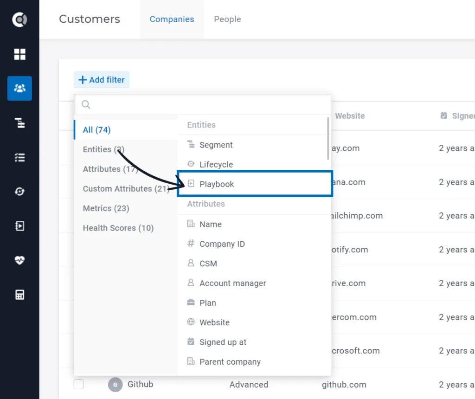The width and height of the screenshot is (475, 399).
Task: Click the Add filter button
Action: click(x=102, y=80)
